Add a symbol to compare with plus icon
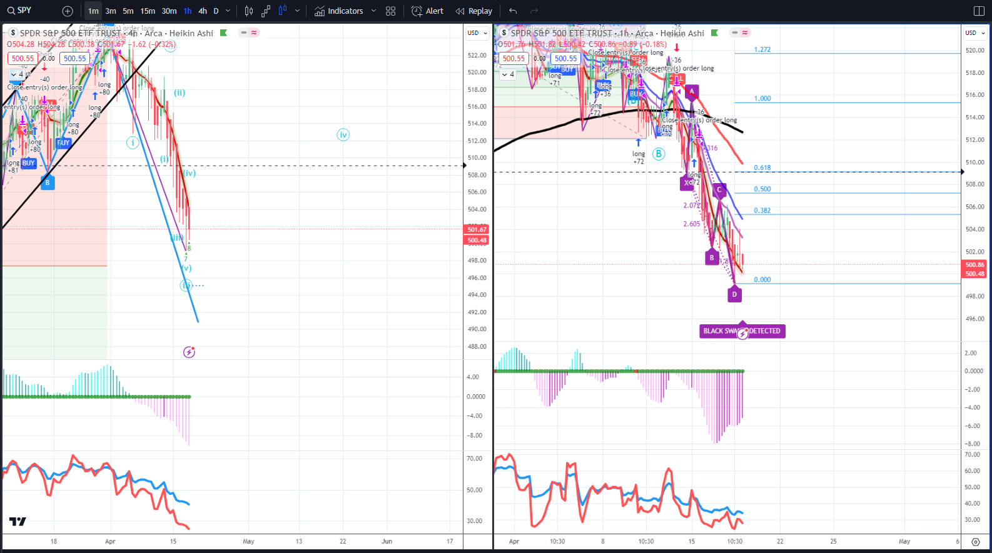This screenshot has height=553, width=992. 68,11
